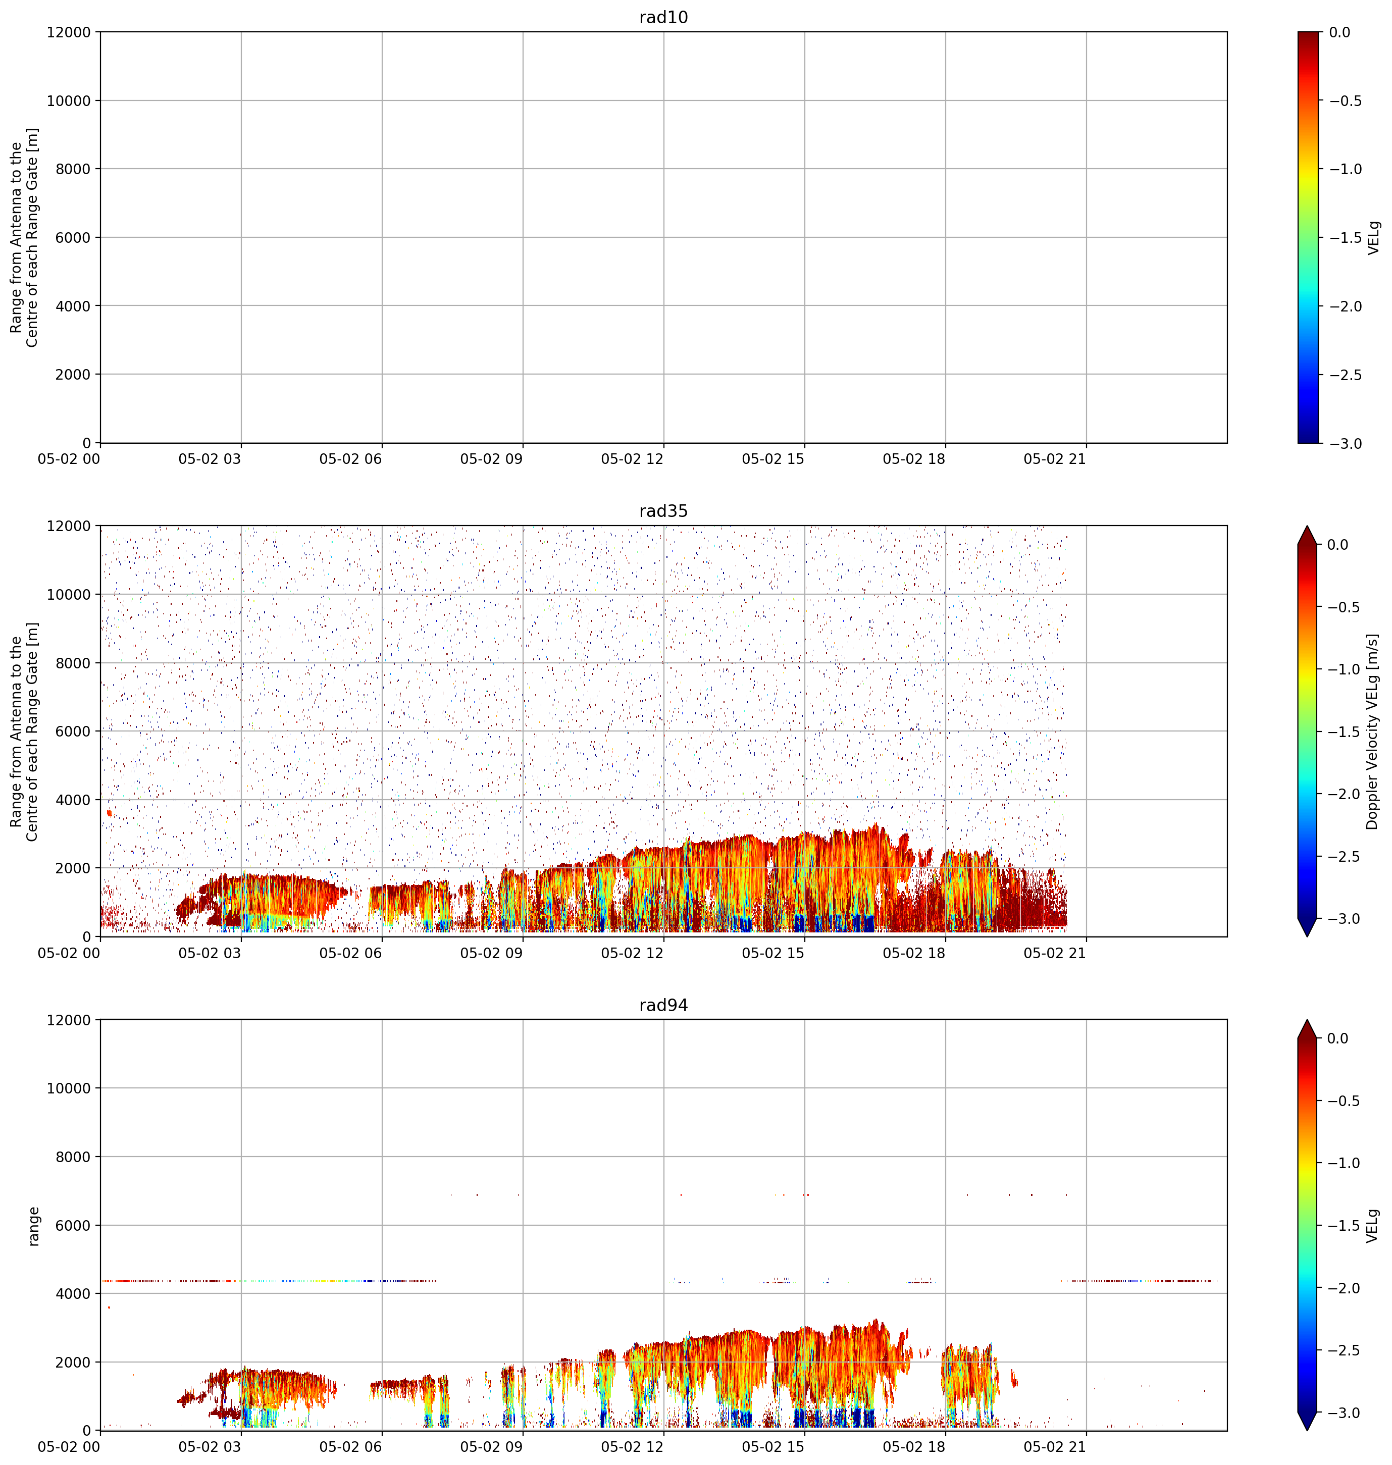The height and width of the screenshot is (1465, 1392).
Task: Click the 2000 y-tick on rad94
Action: pyautogui.click(x=73, y=1362)
